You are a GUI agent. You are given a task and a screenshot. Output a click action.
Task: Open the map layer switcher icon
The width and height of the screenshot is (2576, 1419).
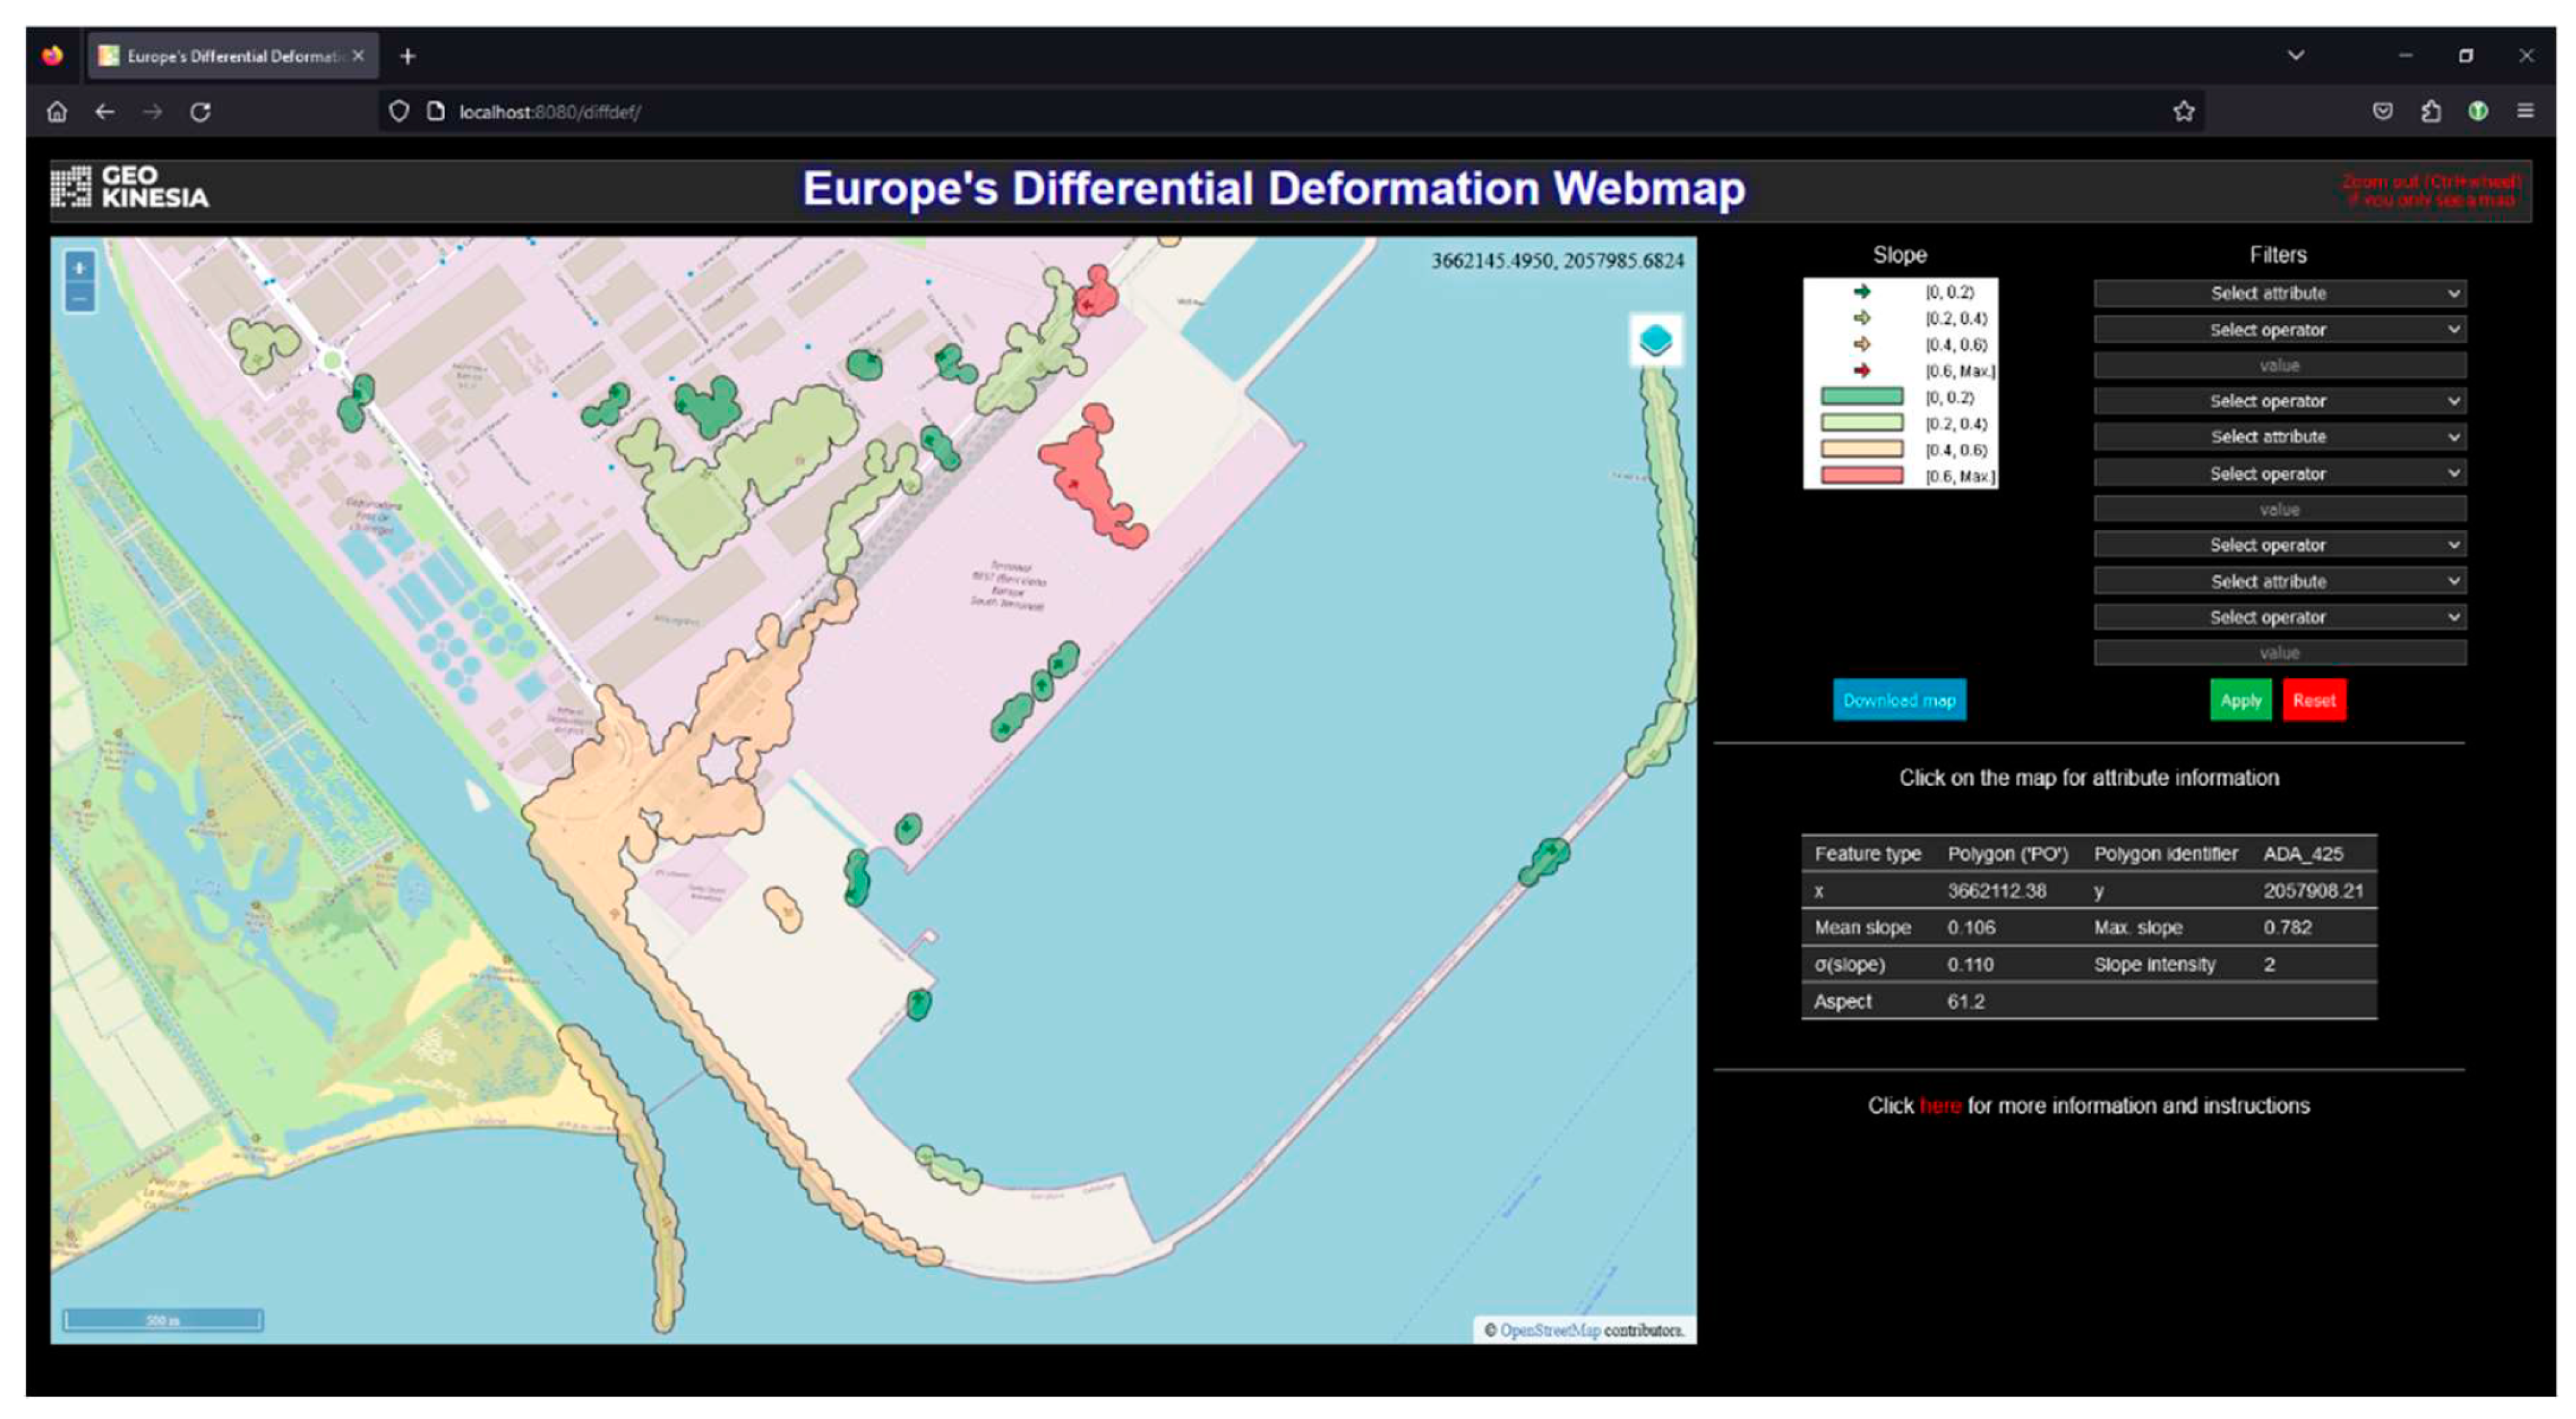click(1655, 341)
